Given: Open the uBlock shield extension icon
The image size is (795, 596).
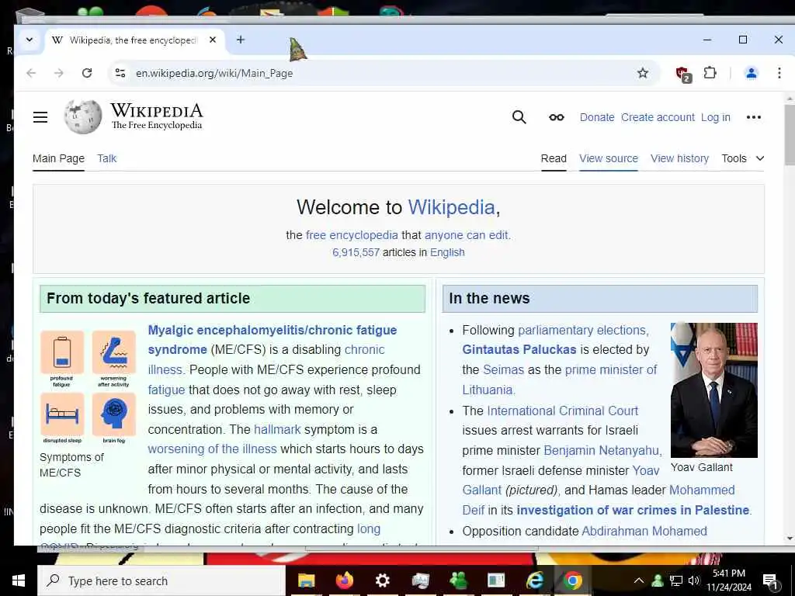Looking at the screenshot, I should (x=683, y=74).
